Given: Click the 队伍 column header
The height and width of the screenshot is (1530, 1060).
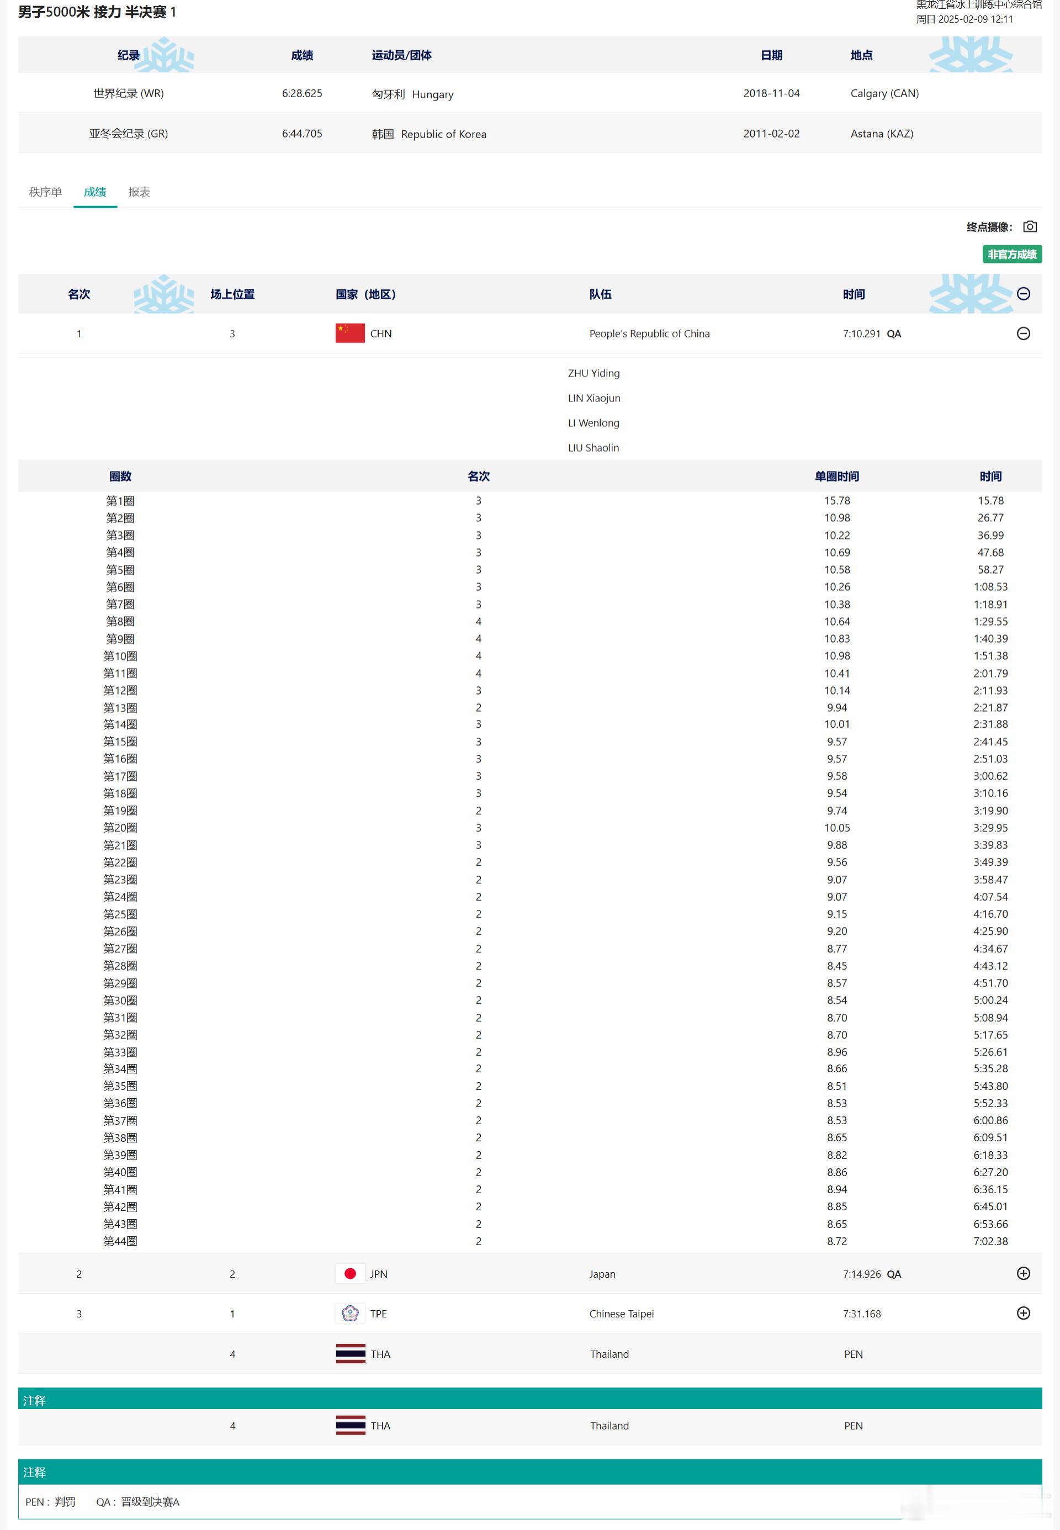Looking at the screenshot, I should click(x=601, y=294).
